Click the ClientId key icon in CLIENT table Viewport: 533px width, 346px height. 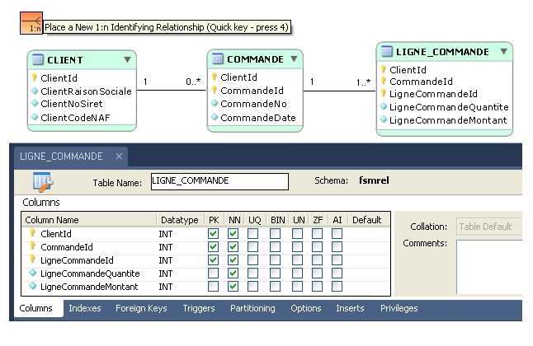click(x=35, y=78)
